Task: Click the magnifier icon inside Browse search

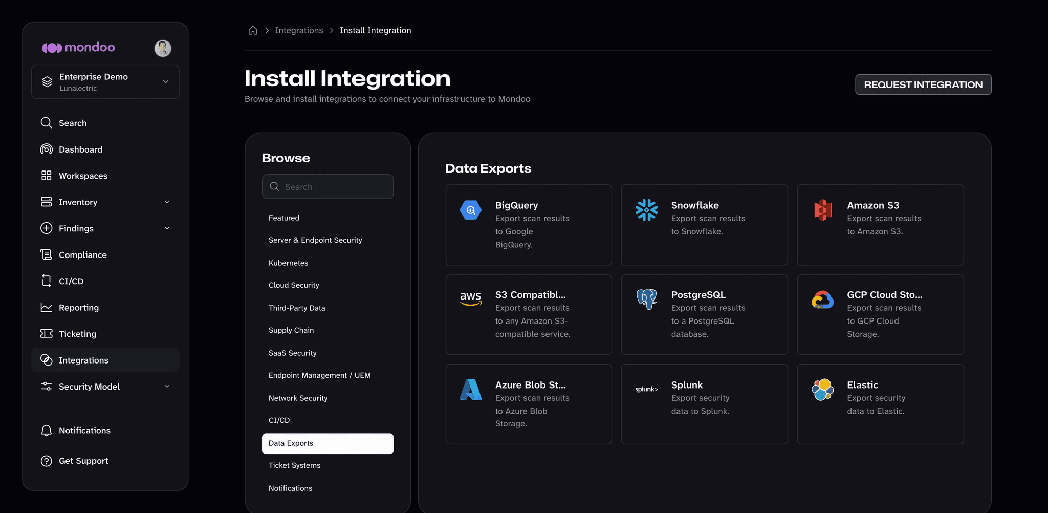Action: [x=274, y=186]
